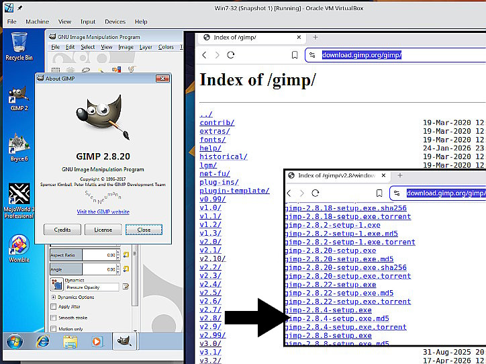Click forward arrow in Index of /gimp/ browser
The height and width of the screenshot is (364, 486).
[217, 55]
